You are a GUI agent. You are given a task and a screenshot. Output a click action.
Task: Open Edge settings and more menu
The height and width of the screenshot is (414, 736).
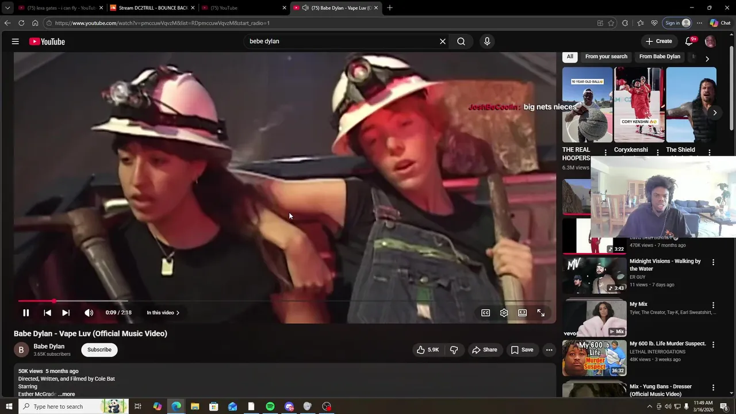pyautogui.click(x=699, y=23)
